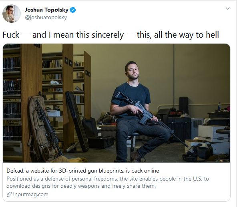This screenshot has width=239, height=207.
Task: Open the Joshua Topolsky display name
Action: point(47,10)
